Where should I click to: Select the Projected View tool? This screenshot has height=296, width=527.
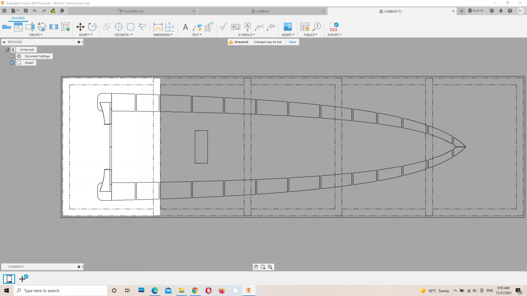[x=18, y=27]
